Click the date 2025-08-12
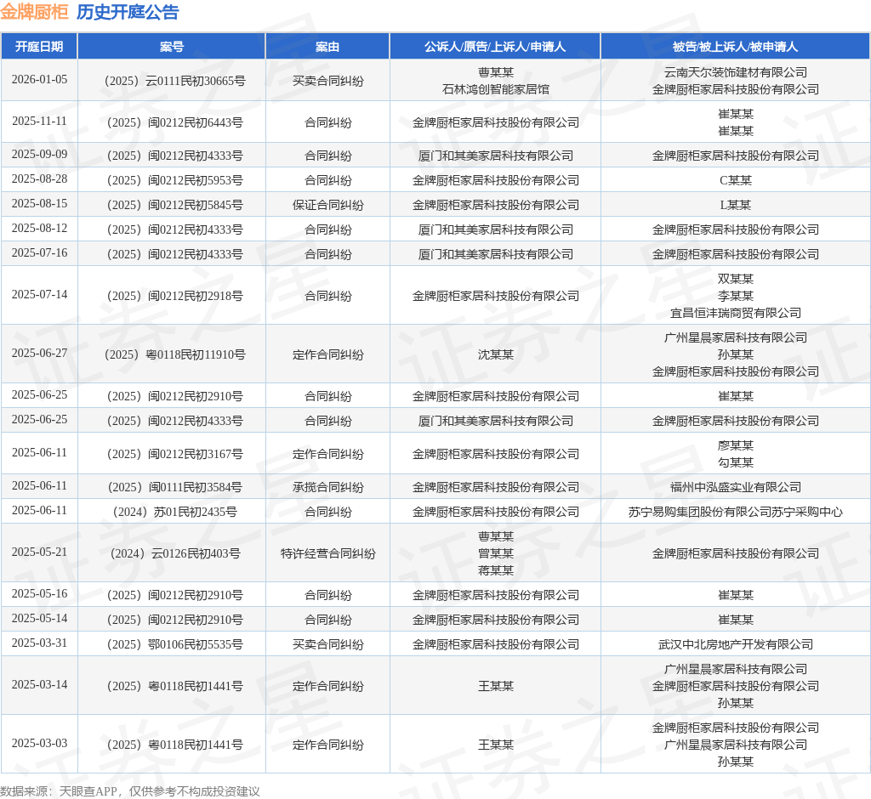 pos(39,228)
